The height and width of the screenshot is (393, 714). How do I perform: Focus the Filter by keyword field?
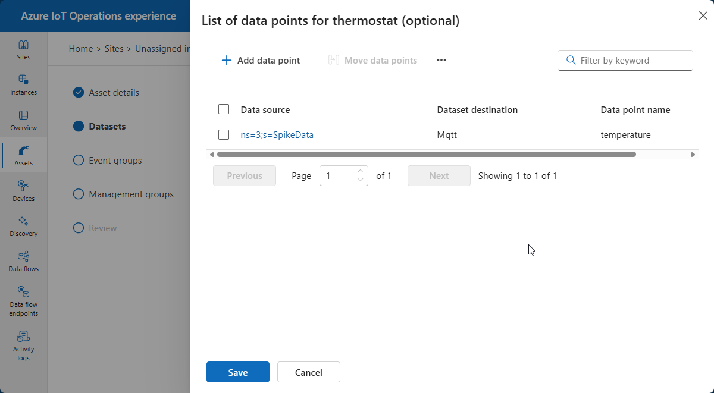(x=632, y=60)
